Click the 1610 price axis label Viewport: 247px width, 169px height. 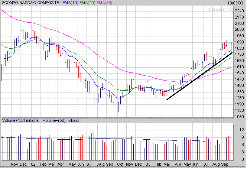tap(239, 67)
